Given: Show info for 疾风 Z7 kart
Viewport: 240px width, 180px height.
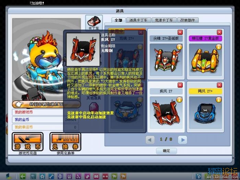Looking at the screenshot, I should click(x=179, y=100).
